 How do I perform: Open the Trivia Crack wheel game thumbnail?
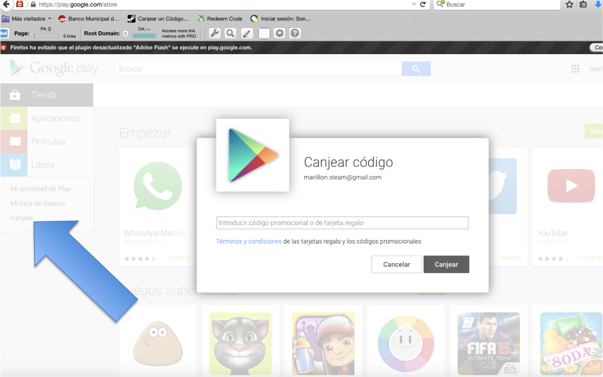(406, 344)
